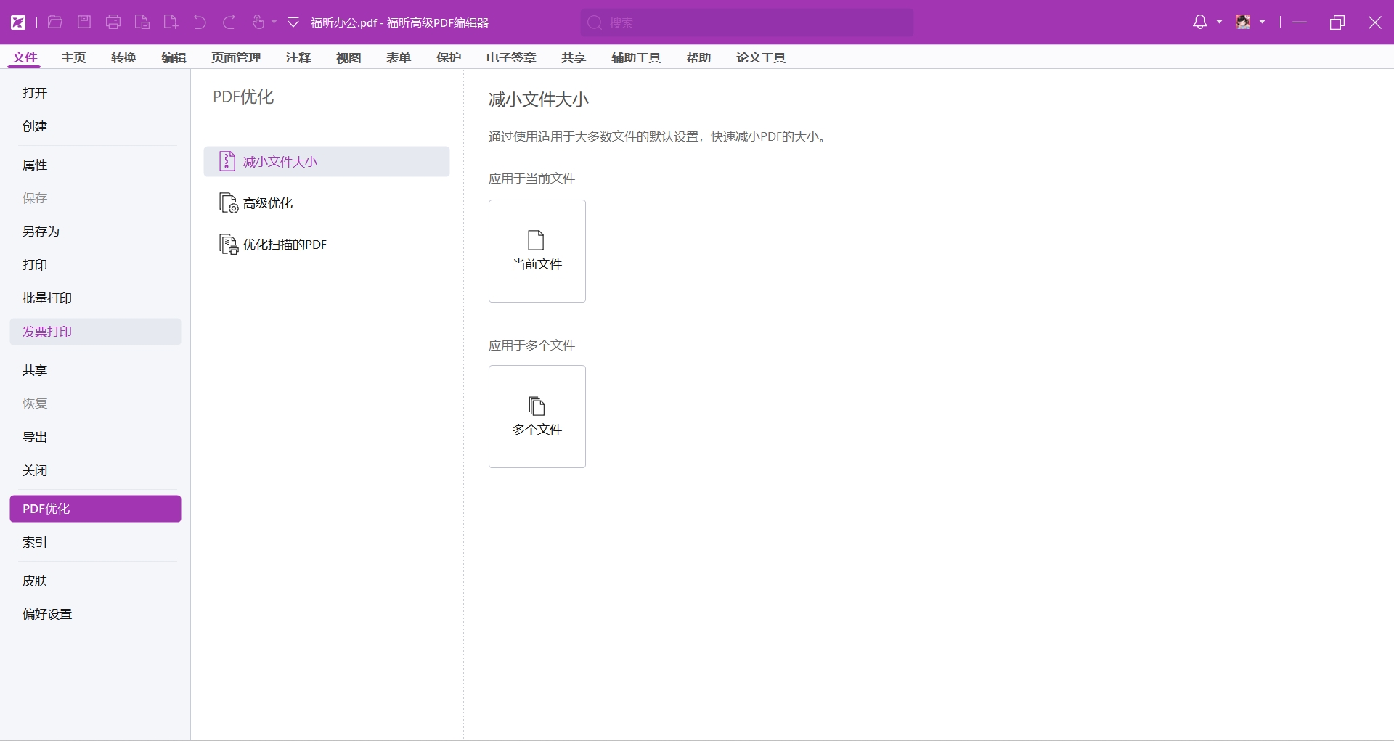The image size is (1394, 741).
Task: Open the customize quick access toolbar dropdown
Action: pyautogui.click(x=293, y=22)
